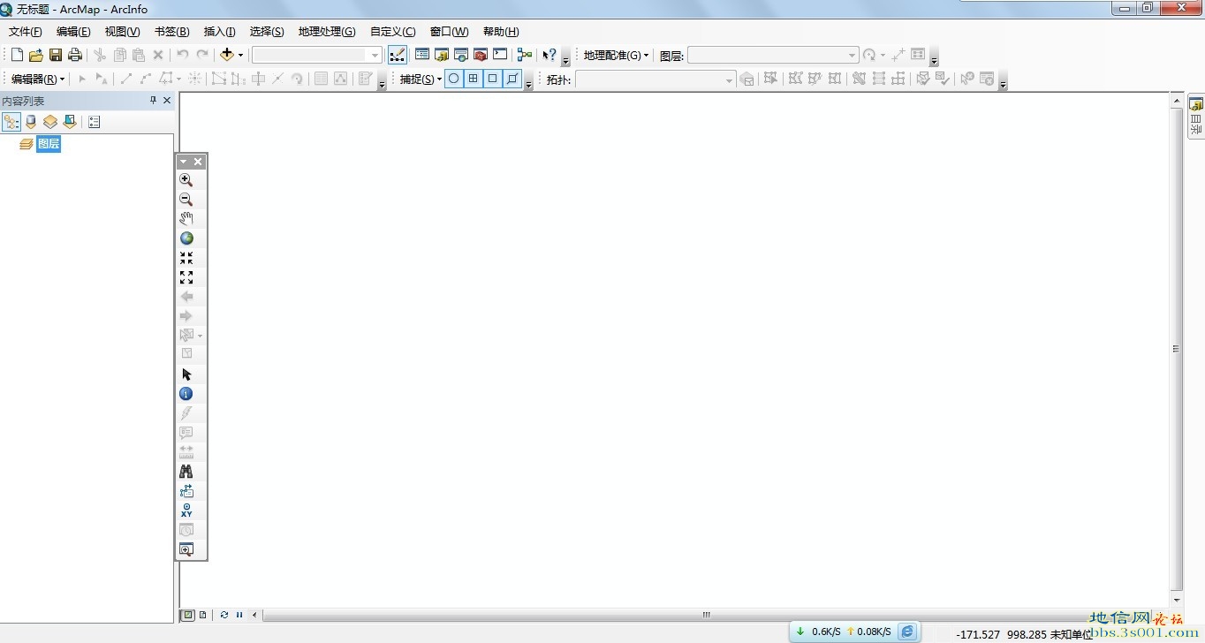
Task: Click the Add Data button
Action: 227,55
